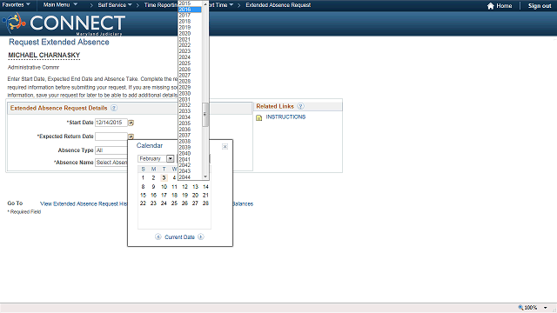
Task: Select year 2025 in the list
Action: click(190, 63)
